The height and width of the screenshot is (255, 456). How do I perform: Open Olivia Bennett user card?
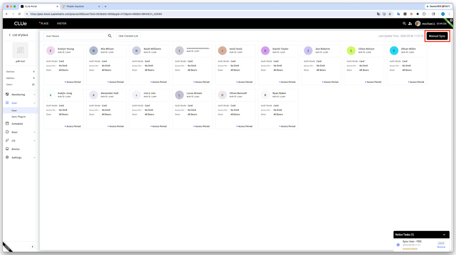pos(235,109)
